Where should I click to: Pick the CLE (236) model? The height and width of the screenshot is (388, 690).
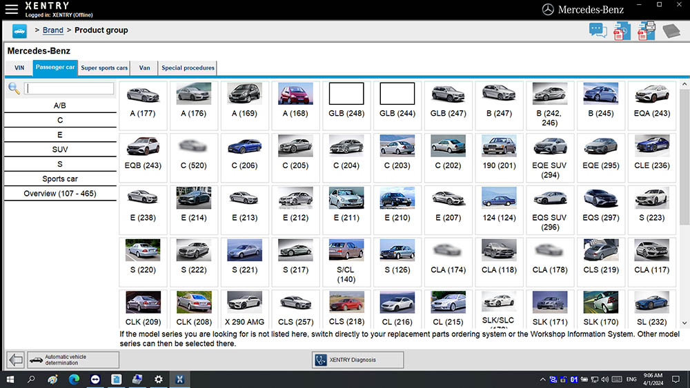[652, 157]
